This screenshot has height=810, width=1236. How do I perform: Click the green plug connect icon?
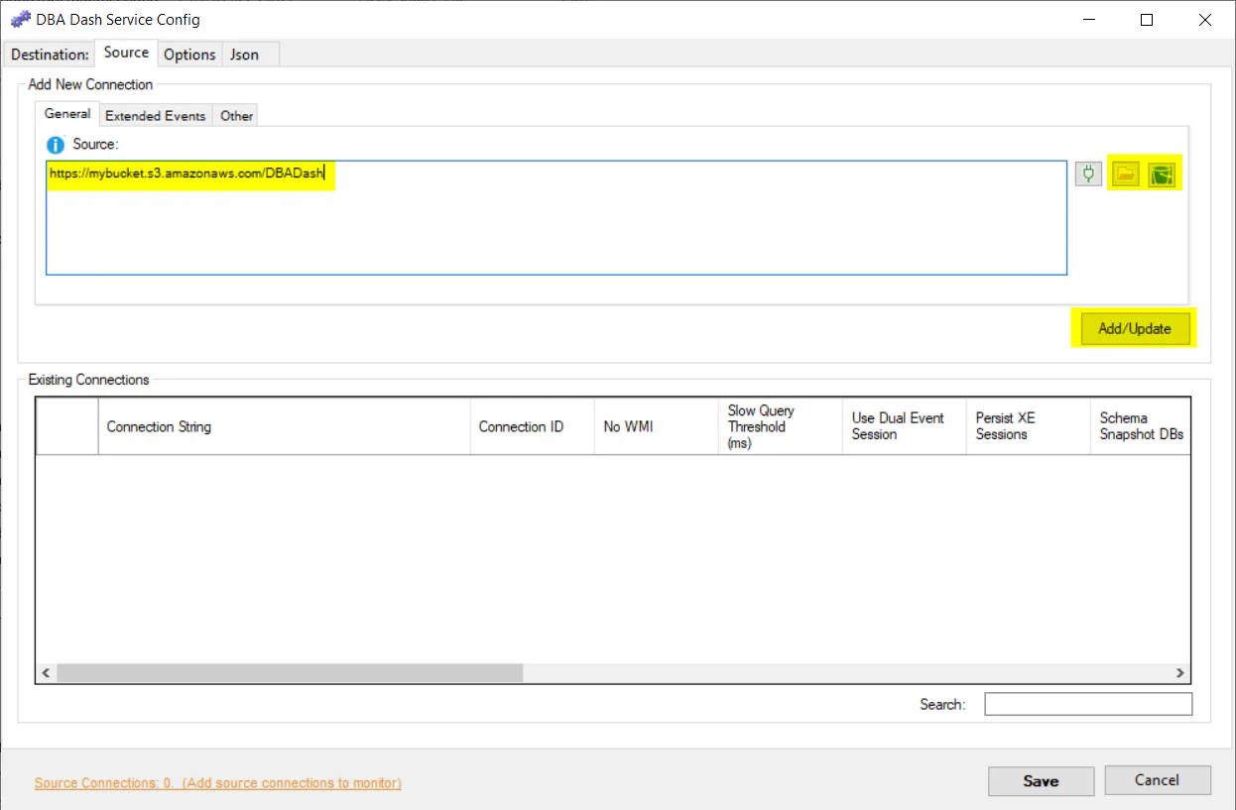point(1088,175)
